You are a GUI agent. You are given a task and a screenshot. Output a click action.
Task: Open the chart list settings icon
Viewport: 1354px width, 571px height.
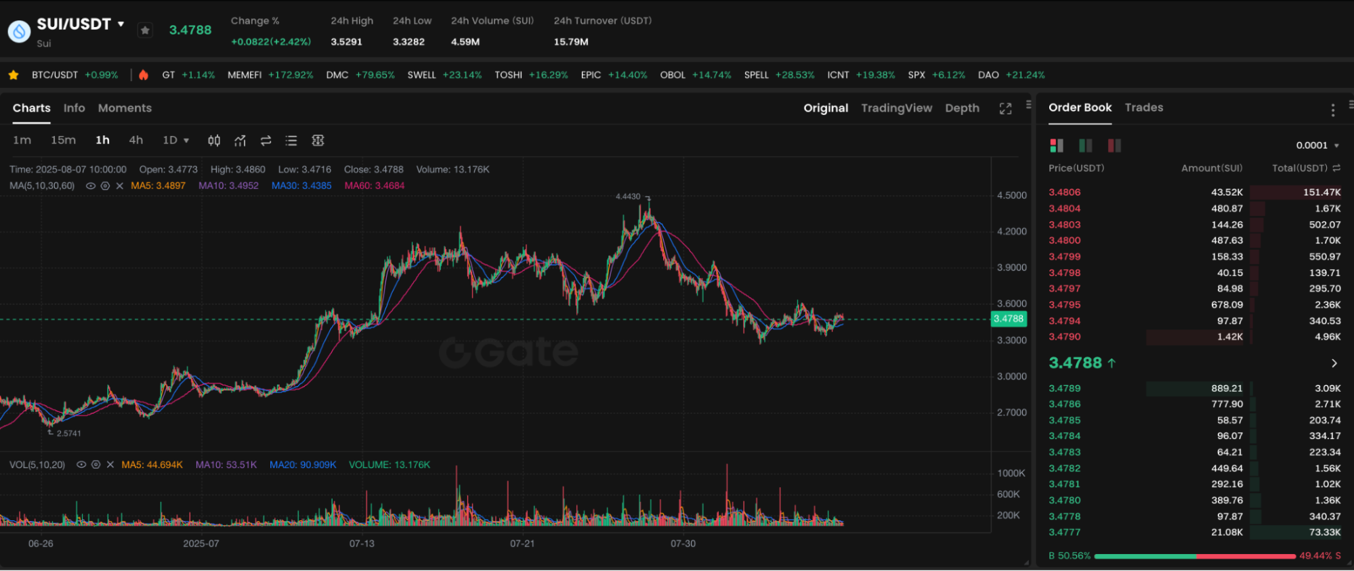(x=291, y=141)
